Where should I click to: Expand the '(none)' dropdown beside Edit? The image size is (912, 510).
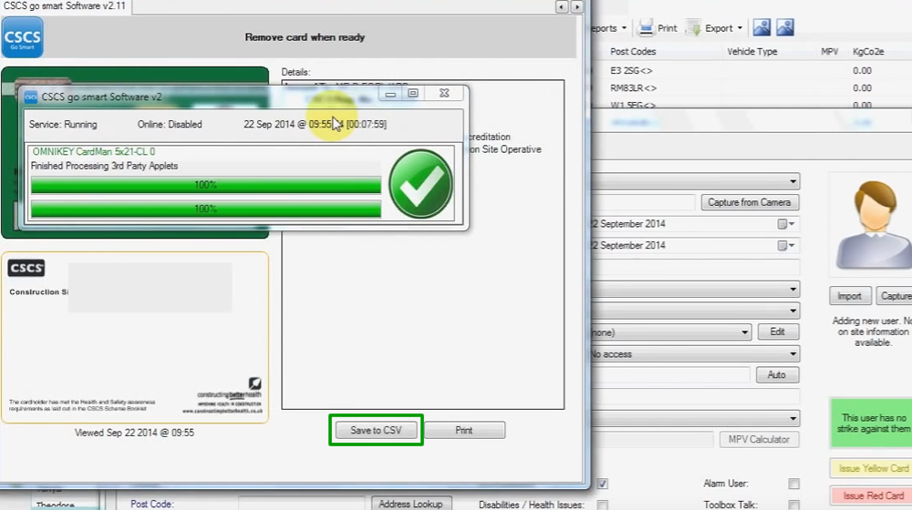[x=745, y=332]
